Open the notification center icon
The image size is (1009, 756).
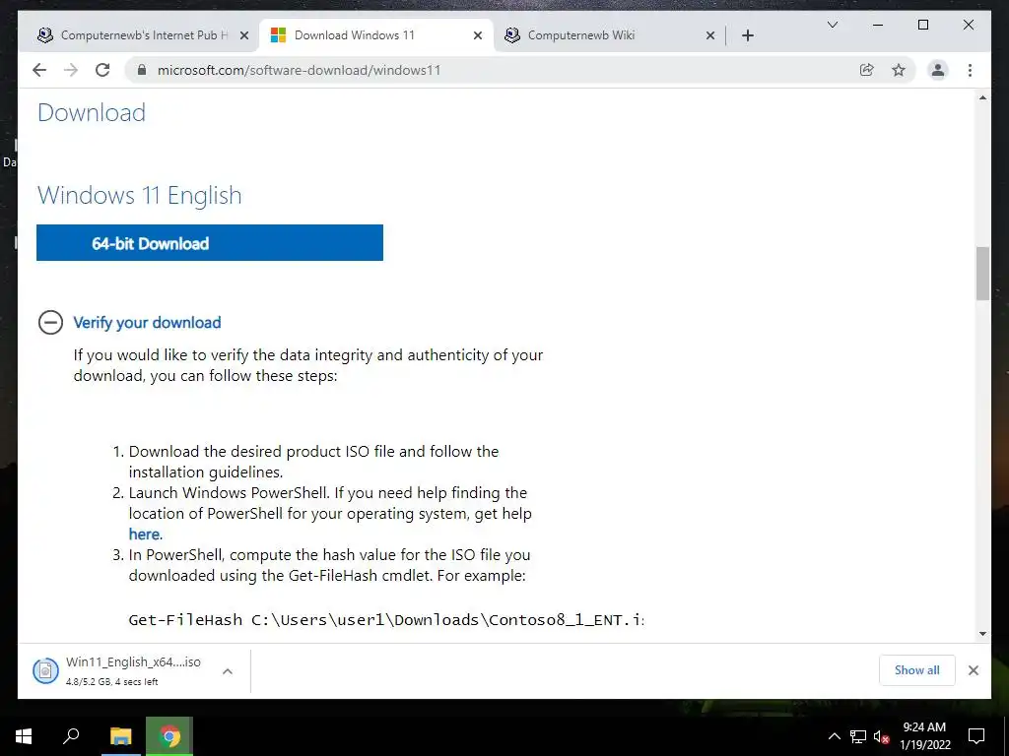click(x=976, y=736)
